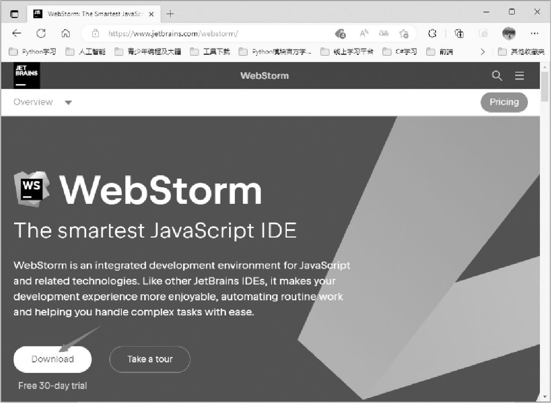The image size is (551, 403).
Task: Show more bookmarks bar items chevron
Action: (x=483, y=52)
